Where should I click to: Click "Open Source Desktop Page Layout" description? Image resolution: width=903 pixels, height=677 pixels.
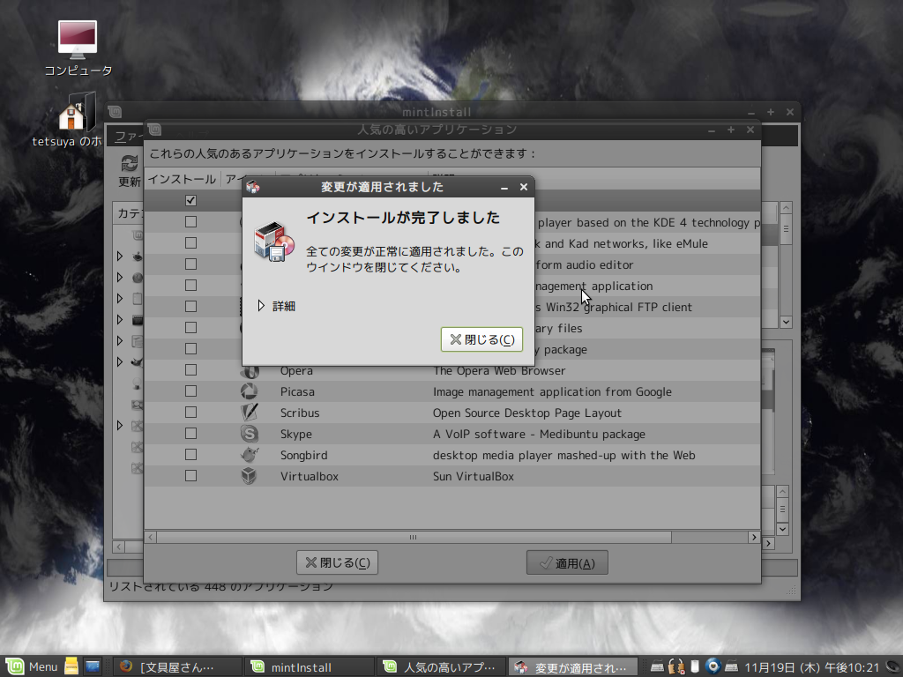(x=527, y=413)
